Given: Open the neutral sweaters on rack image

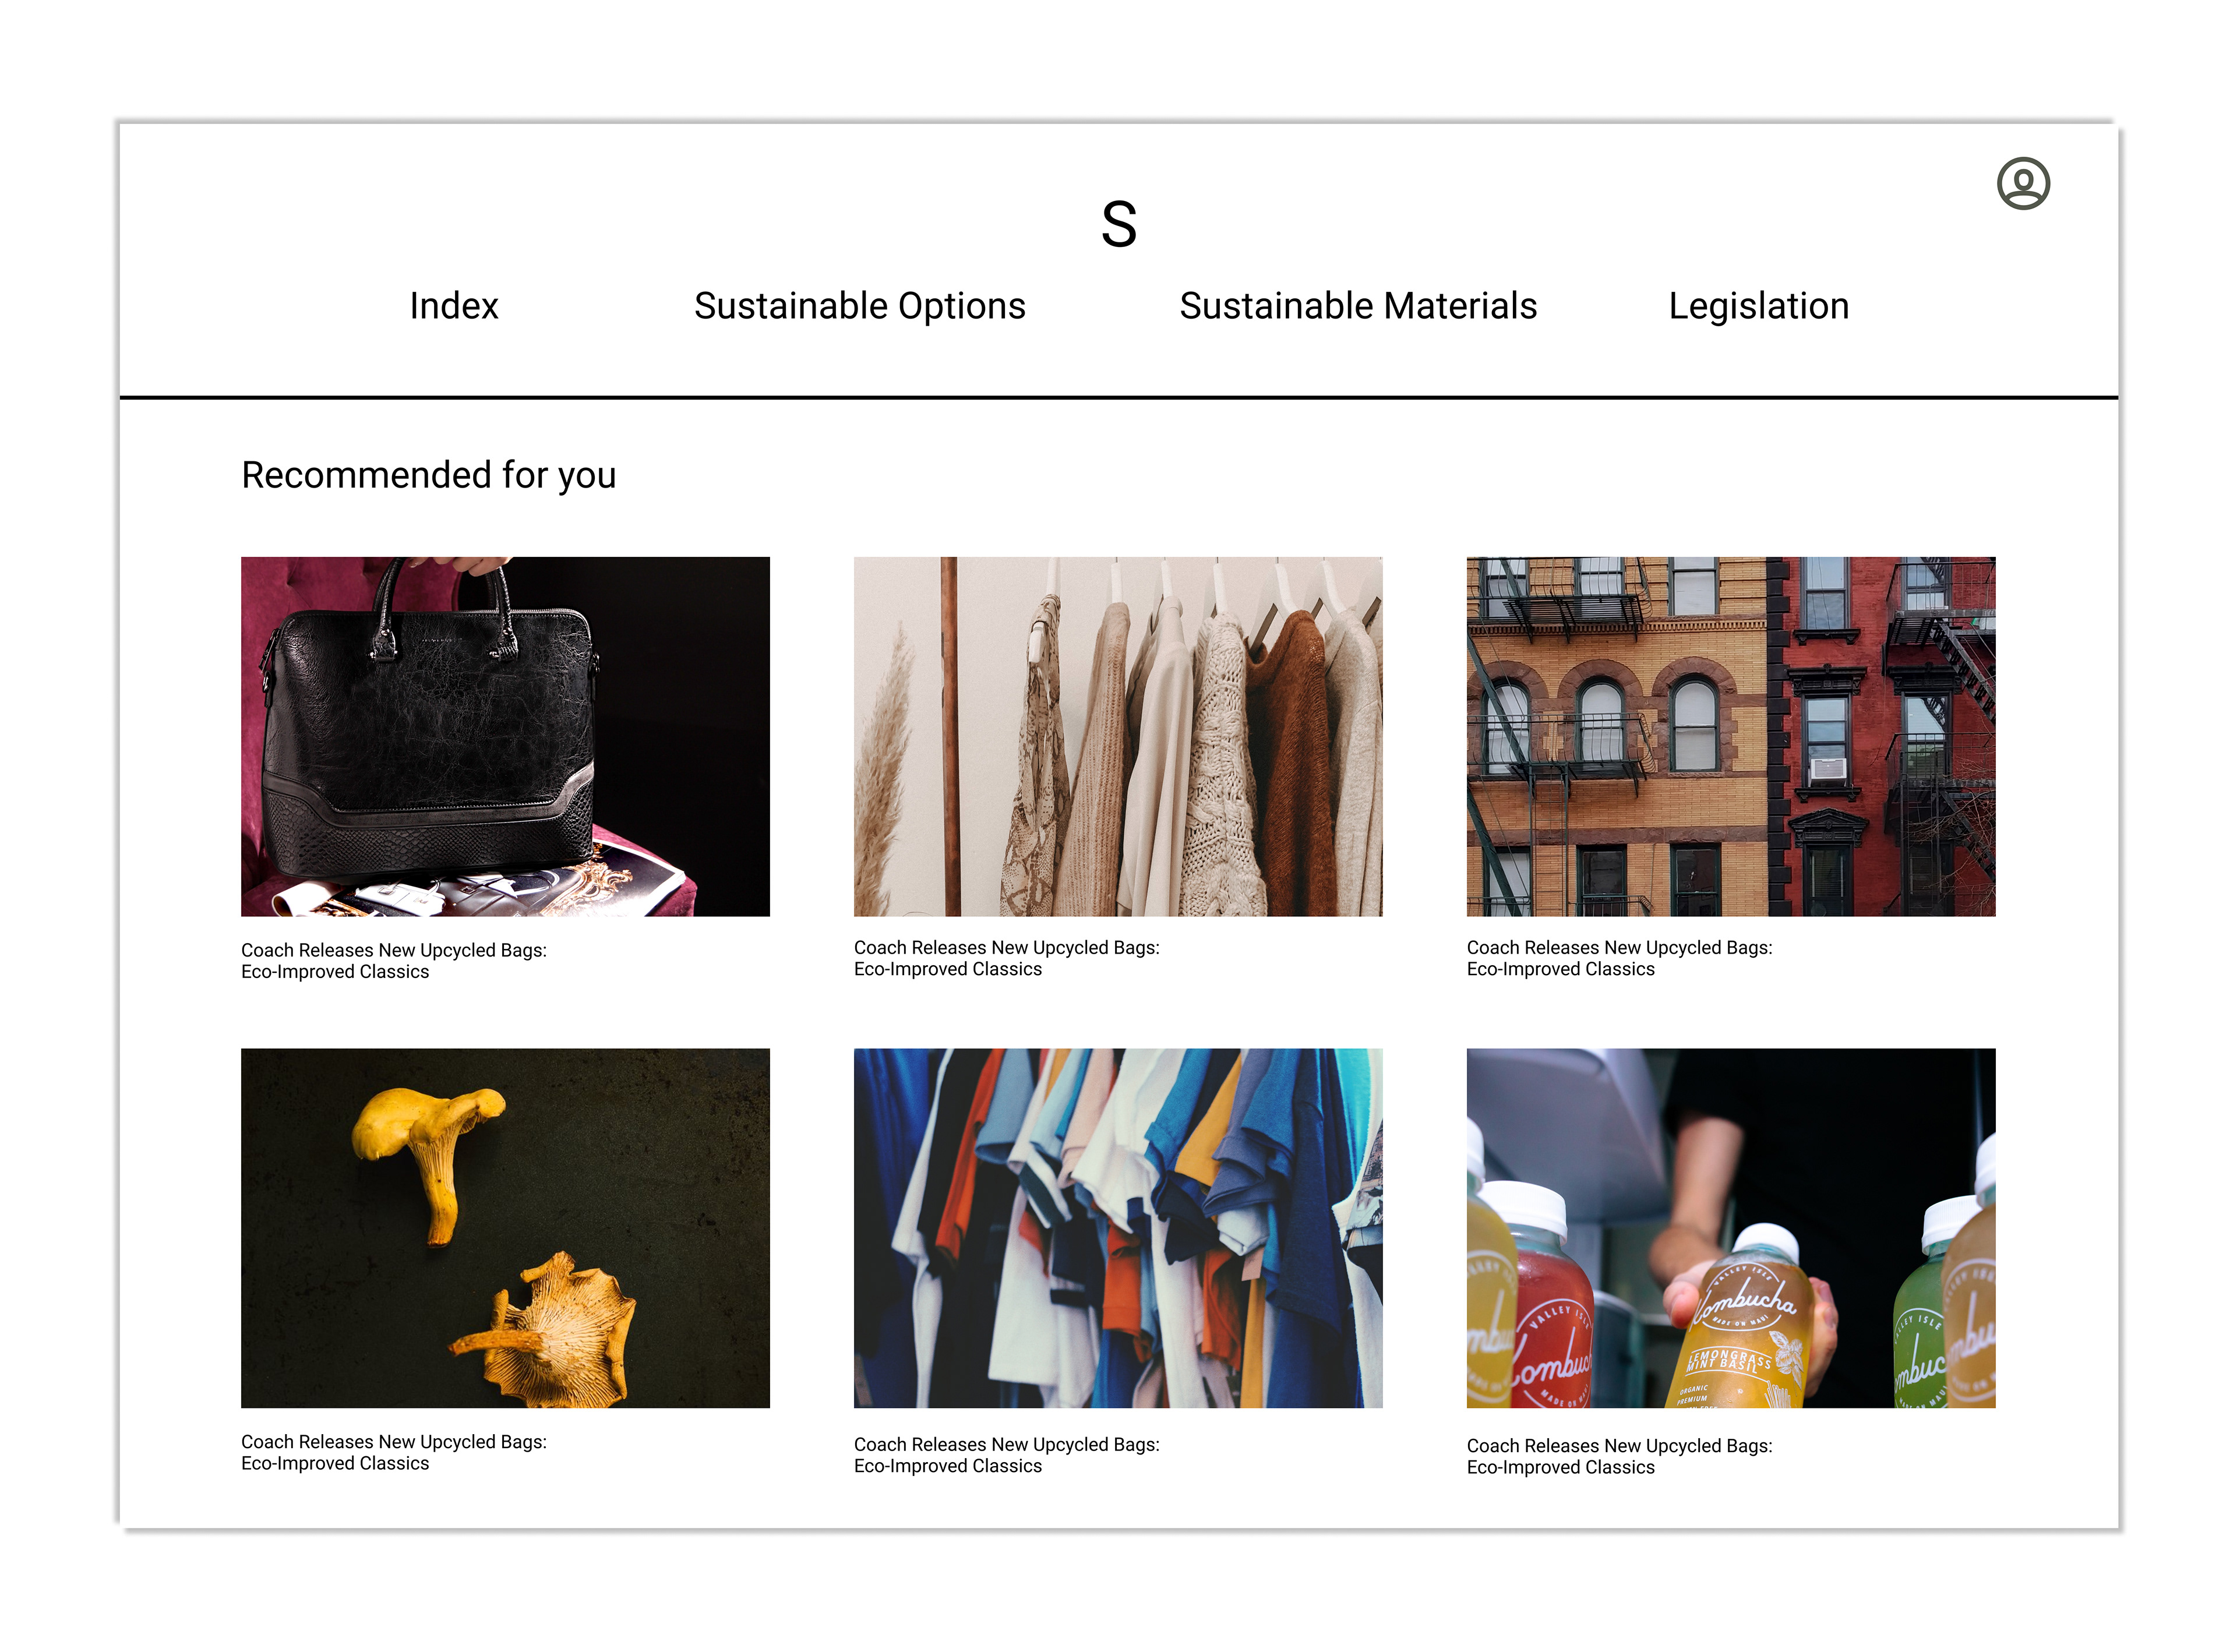Looking at the screenshot, I should [x=1118, y=737].
